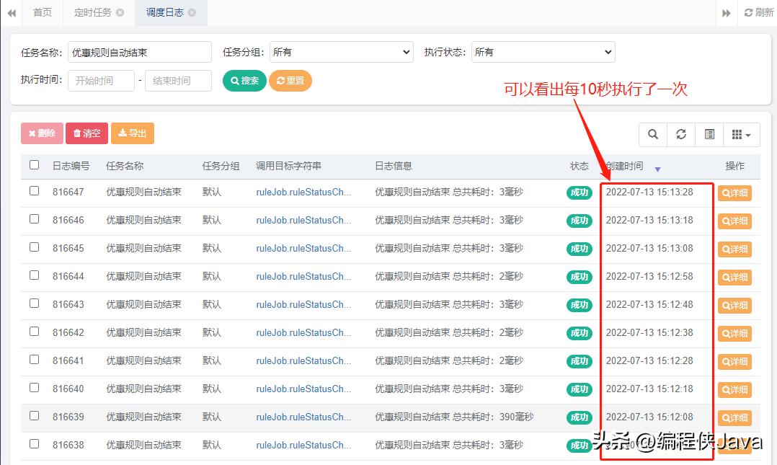Switch to the 首页 tab
Screen dimensions: 777x465
(x=41, y=12)
